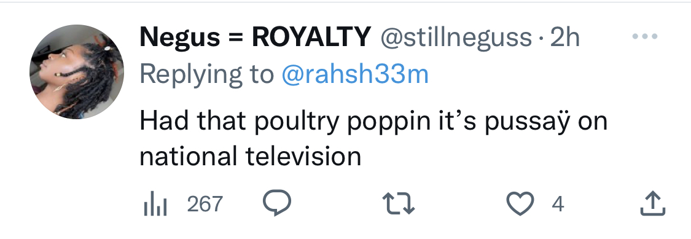Visit the @stillneguss handle
This screenshot has height=239, width=691.
pos(456,38)
